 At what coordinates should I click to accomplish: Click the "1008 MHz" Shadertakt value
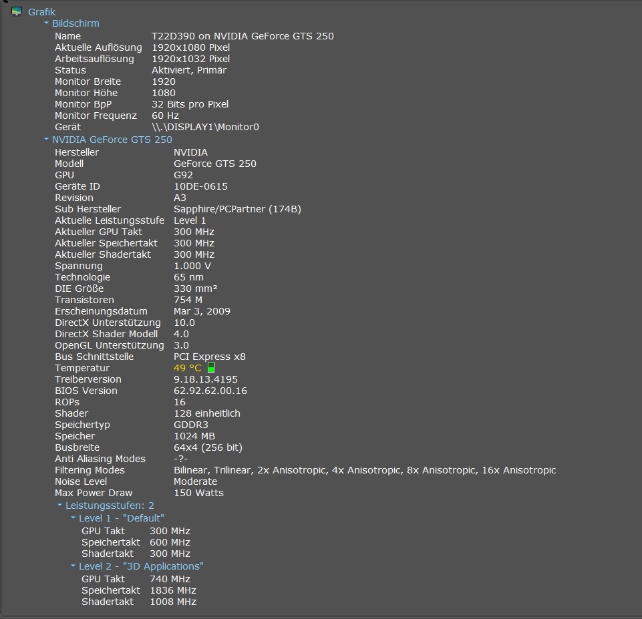(x=173, y=602)
